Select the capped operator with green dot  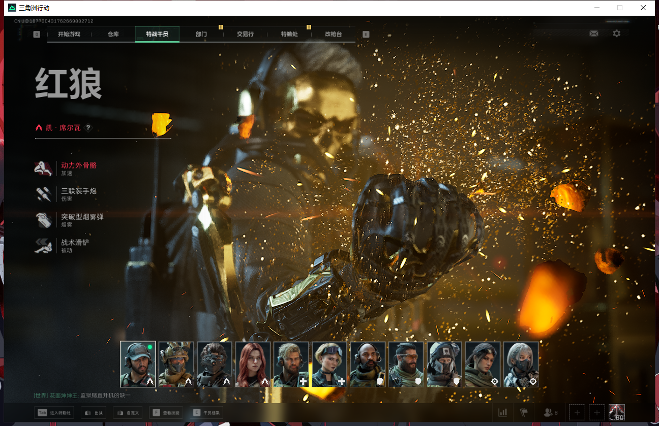pos(138,364)
